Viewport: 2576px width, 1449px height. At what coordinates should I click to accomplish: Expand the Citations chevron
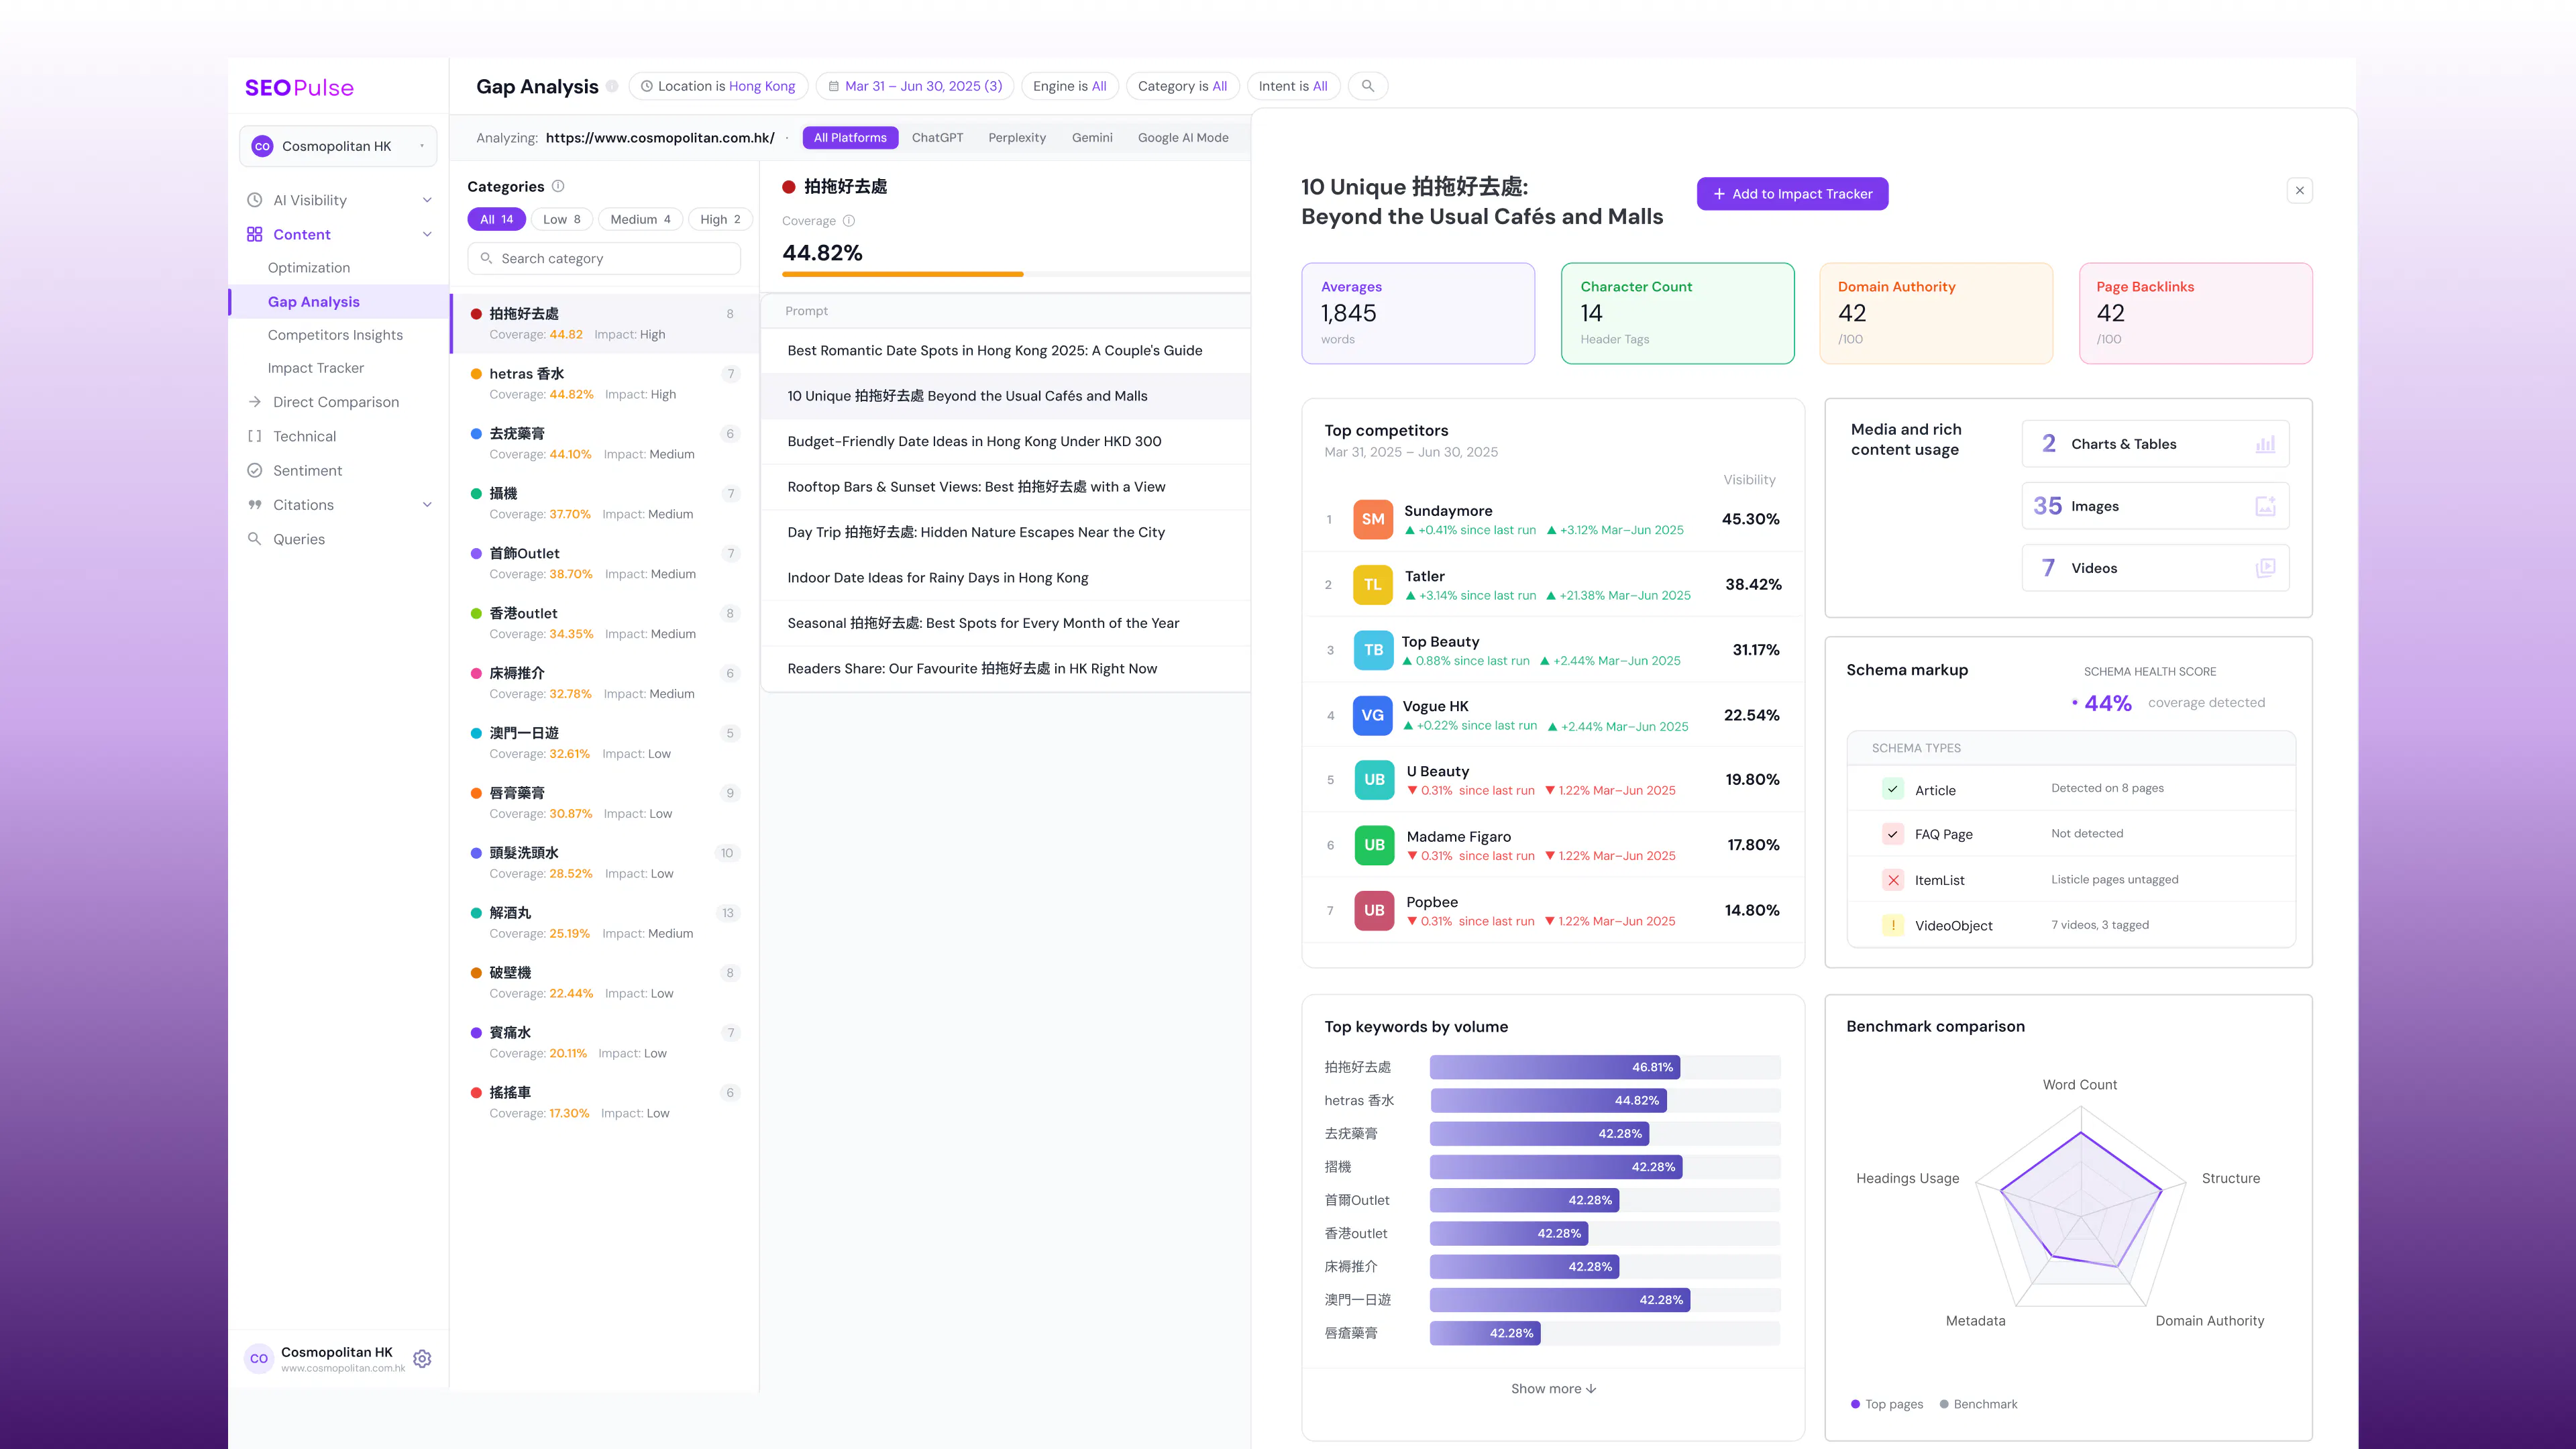click(x=427, y=505)
